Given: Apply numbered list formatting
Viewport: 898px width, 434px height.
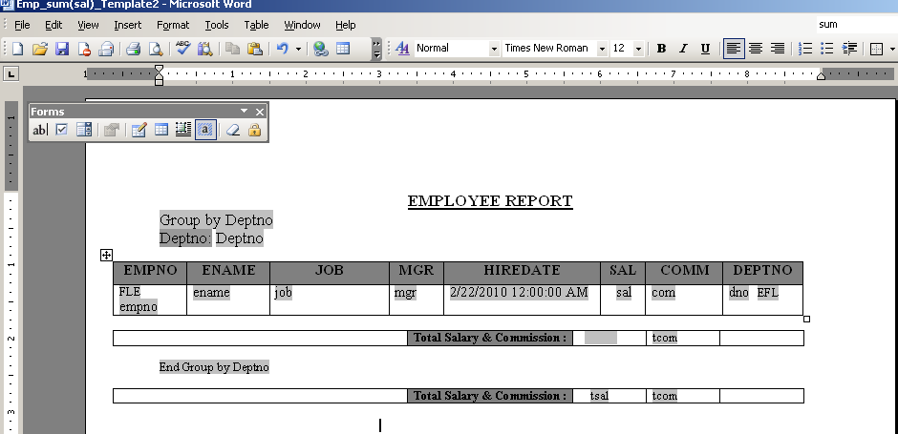Looking at the screenshot, I should coord(805,49).
